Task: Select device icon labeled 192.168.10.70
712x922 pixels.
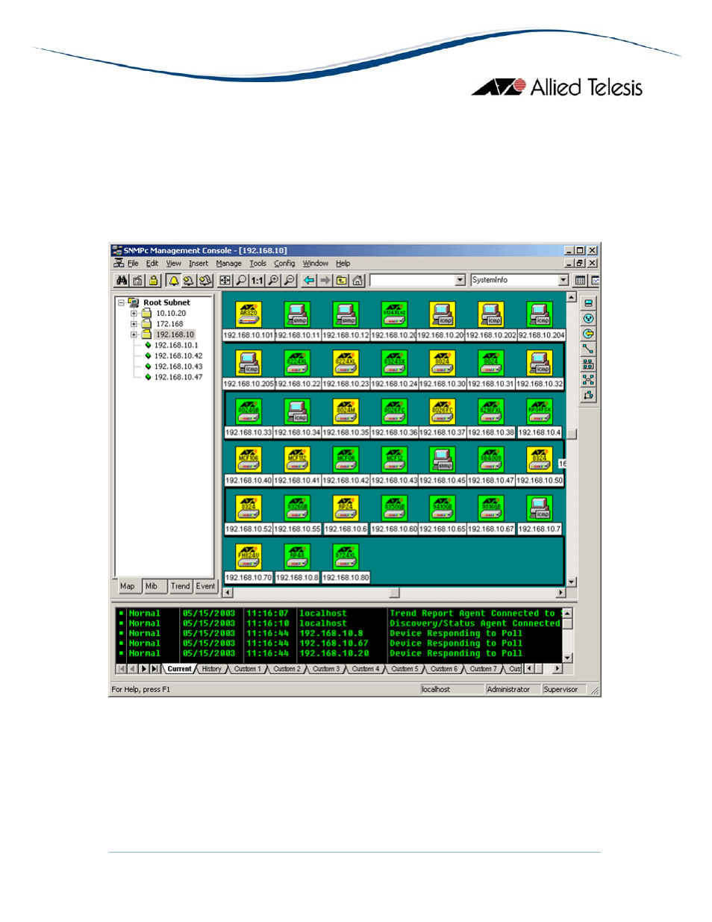Action: [x=249, y=557]
